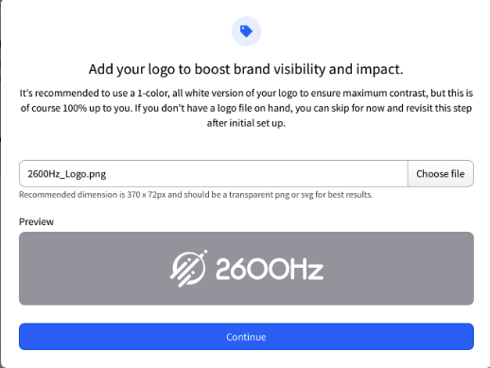Click the 2600Hz_Logo.png file name text
The height and width of the screenshot is (368, 490).
[x=67, y=174]
